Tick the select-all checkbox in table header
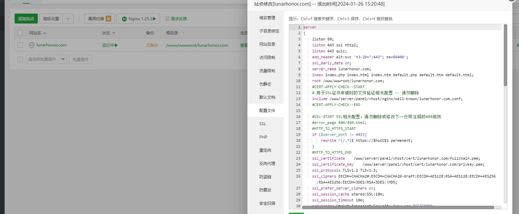 pos(20,33)
